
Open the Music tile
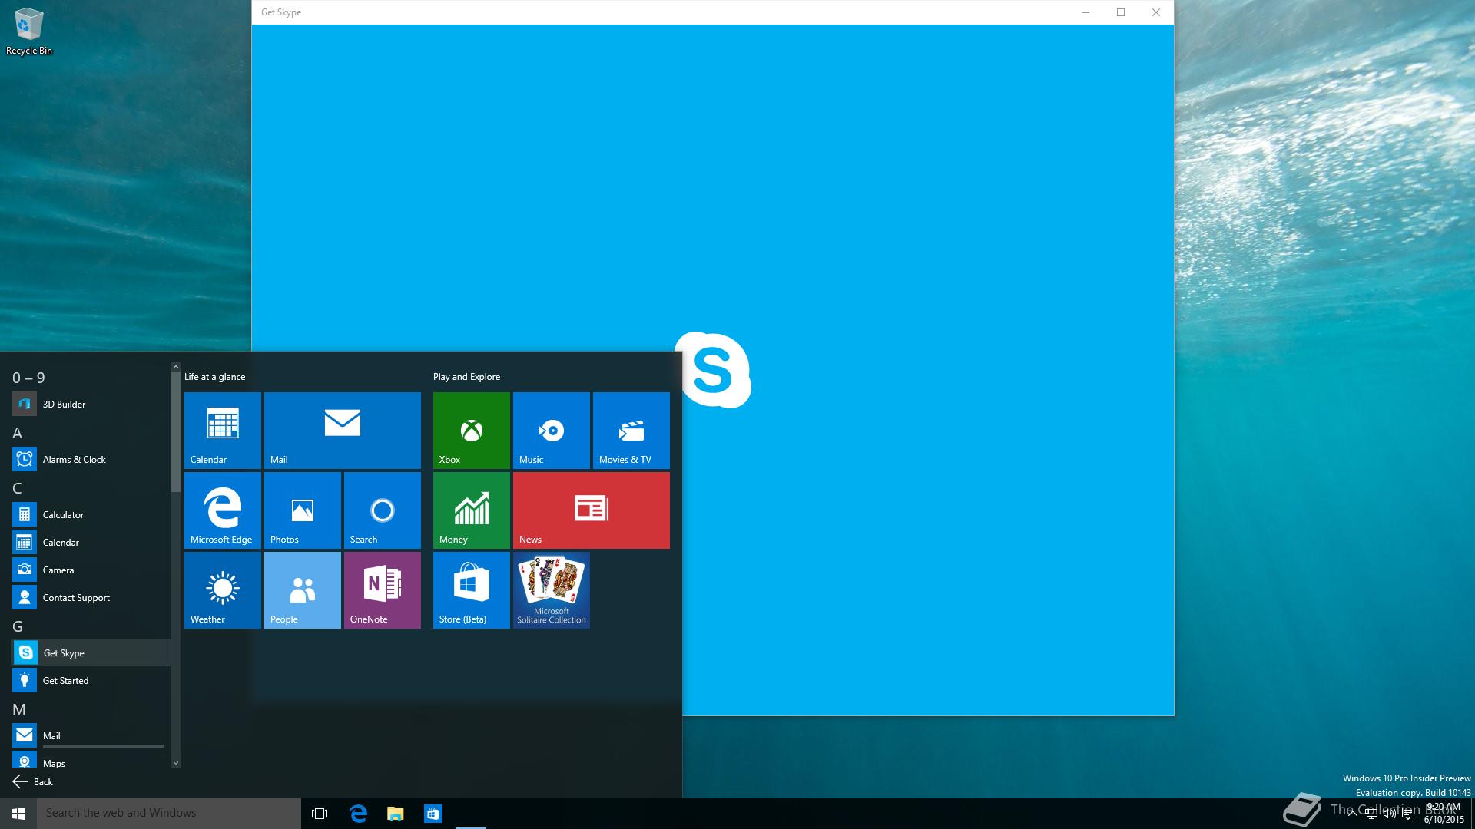tap(552, 431)
